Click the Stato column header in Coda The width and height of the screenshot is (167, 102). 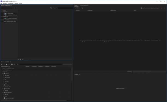click(x=135, y=11)
